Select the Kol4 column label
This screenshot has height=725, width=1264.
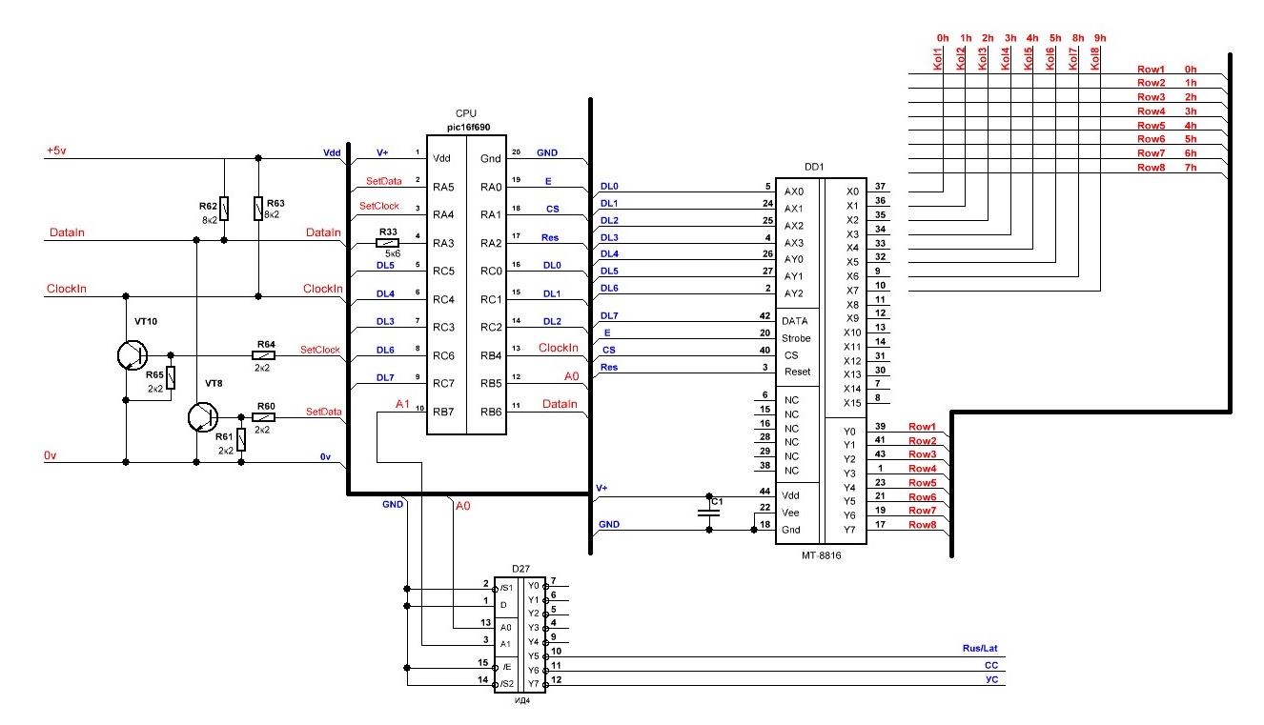1006,58
